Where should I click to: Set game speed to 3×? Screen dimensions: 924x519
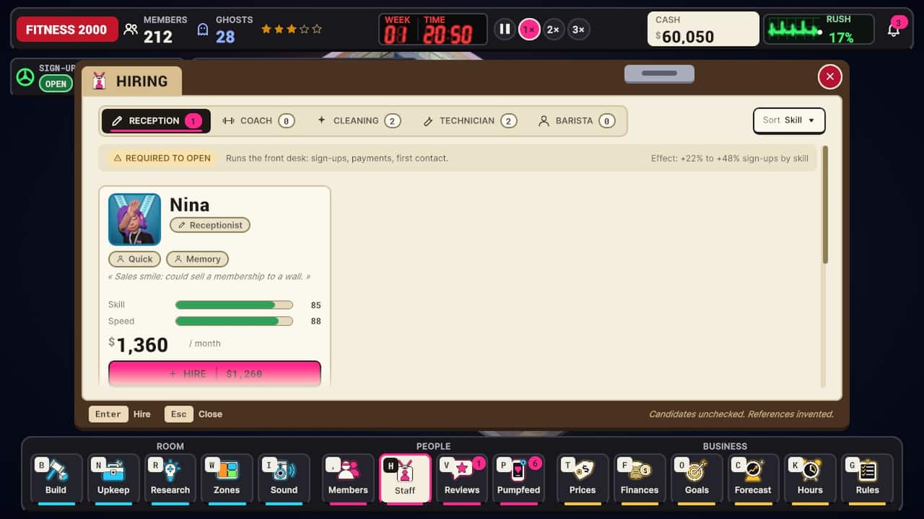(x=578, y=30)
